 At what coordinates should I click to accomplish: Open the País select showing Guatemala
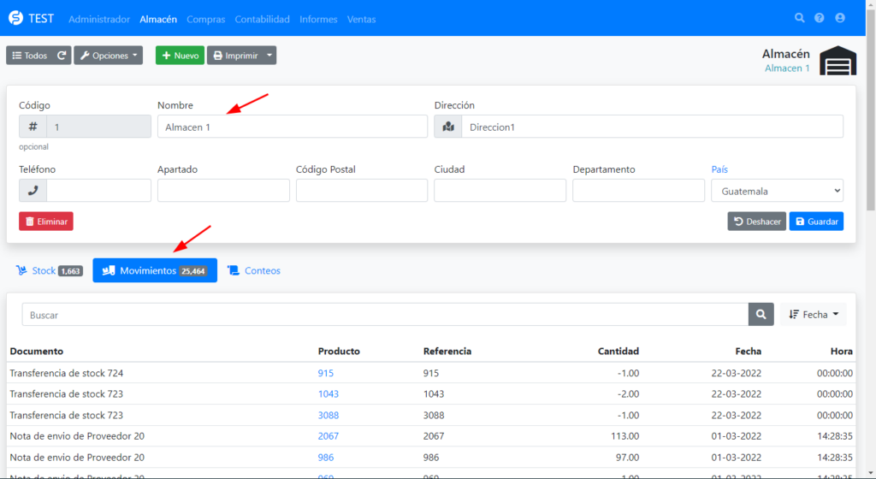coord(777,191)
